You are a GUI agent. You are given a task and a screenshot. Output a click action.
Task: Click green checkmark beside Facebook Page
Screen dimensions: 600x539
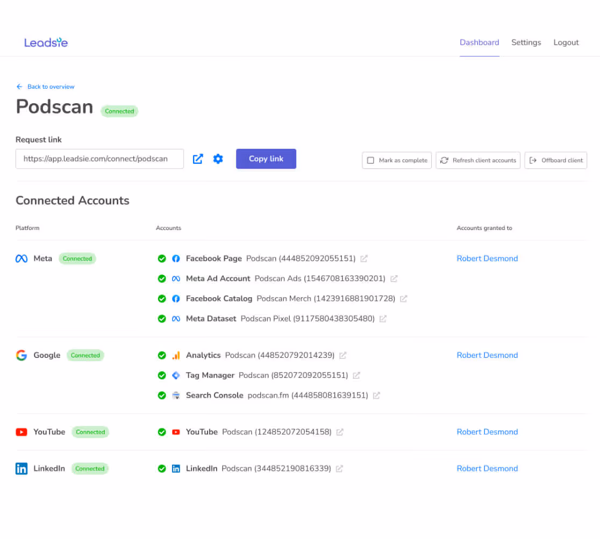(x=162, y=258)
